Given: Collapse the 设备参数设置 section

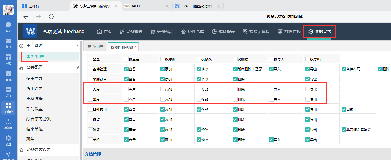Looking at the screenshot, I should pos(78,150).
